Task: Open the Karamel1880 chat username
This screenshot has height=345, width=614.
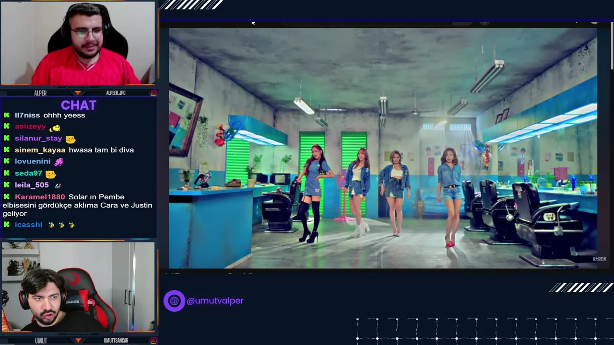Action: coord(40,197)
